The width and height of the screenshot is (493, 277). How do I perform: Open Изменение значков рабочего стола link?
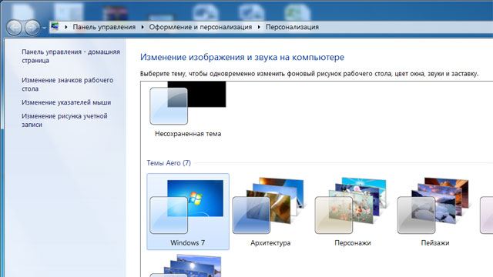[67, 84]
